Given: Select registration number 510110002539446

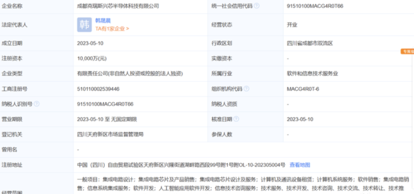Looking at the screenshot, I should (98, 89).
